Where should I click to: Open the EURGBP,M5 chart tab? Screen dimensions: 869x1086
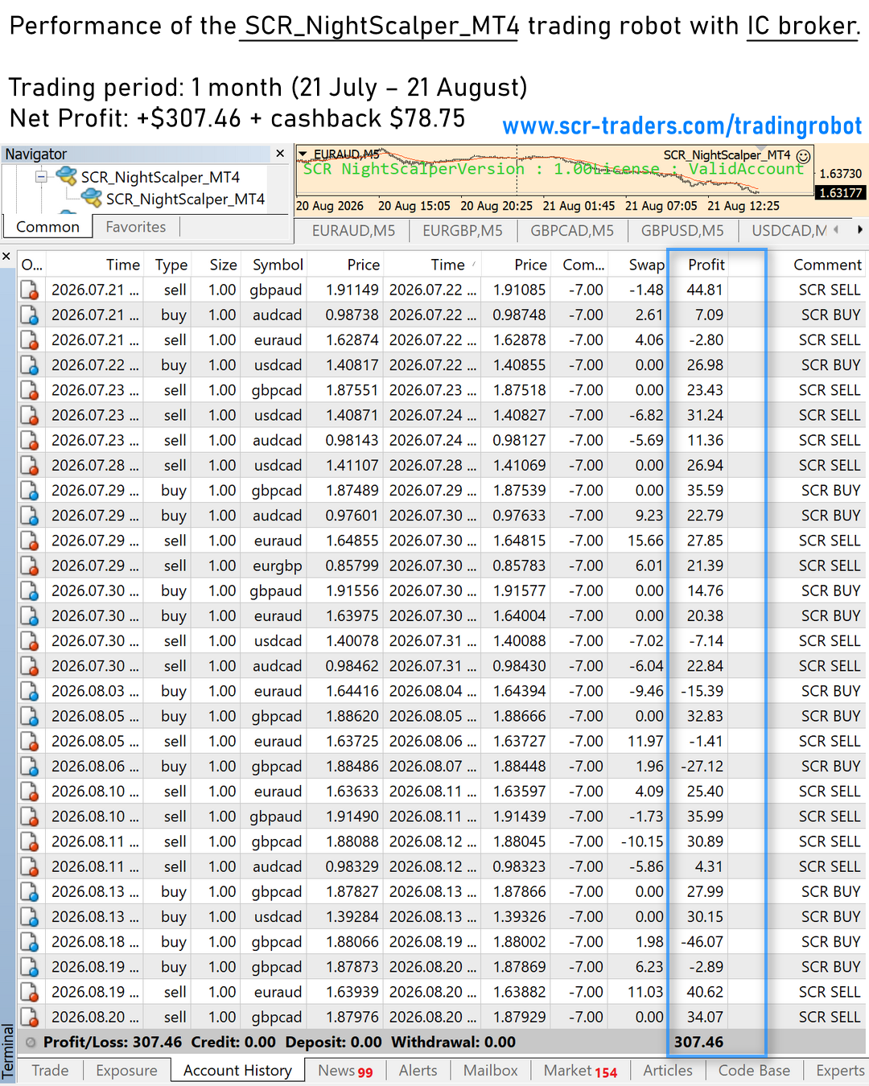point(463,231)
